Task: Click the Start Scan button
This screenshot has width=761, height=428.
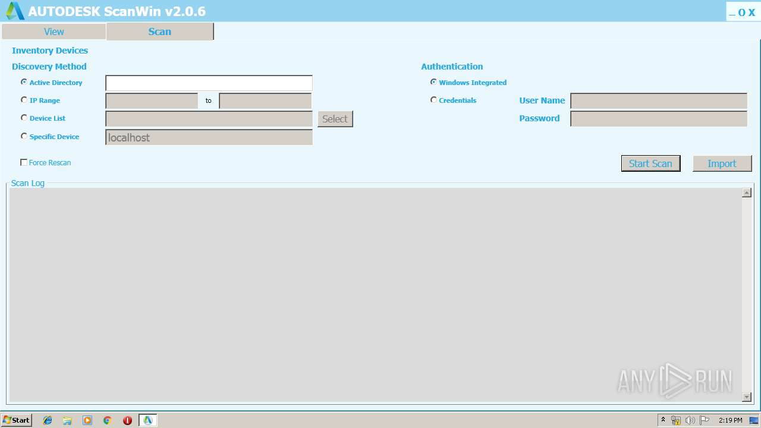Action: [x=650, y=163]
